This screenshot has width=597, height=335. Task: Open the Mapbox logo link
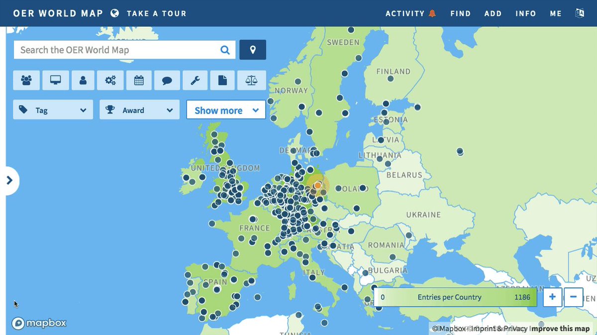coord(39,323)
